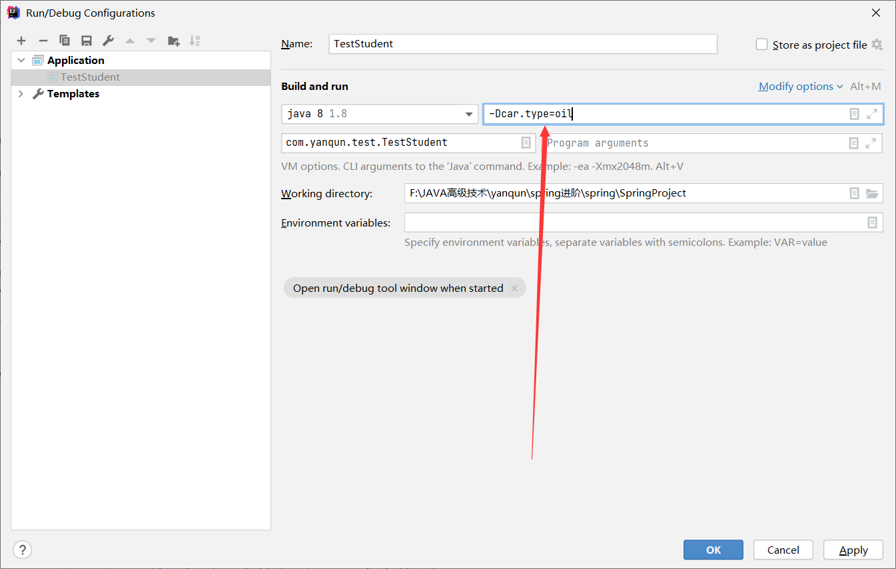Click the project file settings gear icon
The height and width of the screenshot is (569, 896).
(877, 45)
